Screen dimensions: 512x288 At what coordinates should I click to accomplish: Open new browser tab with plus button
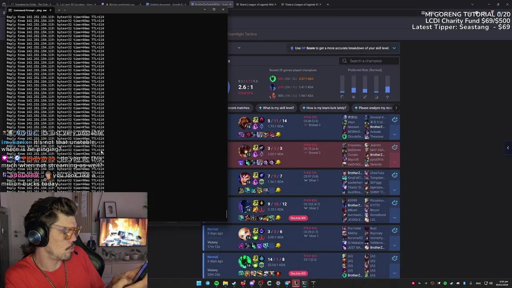click(328, 4)
